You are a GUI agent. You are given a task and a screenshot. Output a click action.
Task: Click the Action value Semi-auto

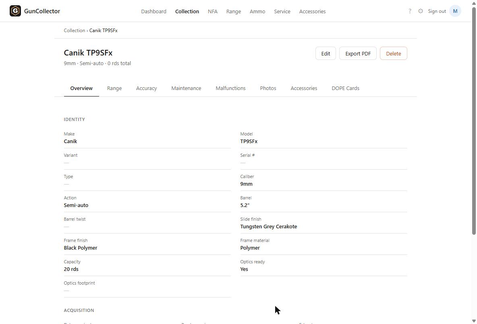(x=76, y=205)
